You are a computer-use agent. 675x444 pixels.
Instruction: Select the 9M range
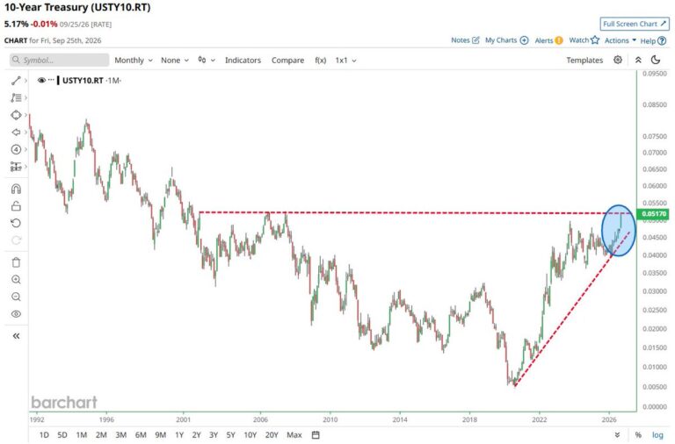(161, 435)
